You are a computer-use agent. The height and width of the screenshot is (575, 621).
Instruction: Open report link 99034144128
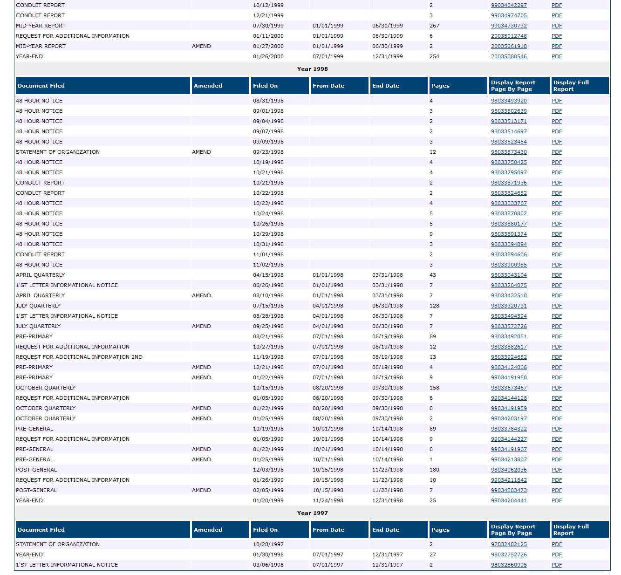509,398
